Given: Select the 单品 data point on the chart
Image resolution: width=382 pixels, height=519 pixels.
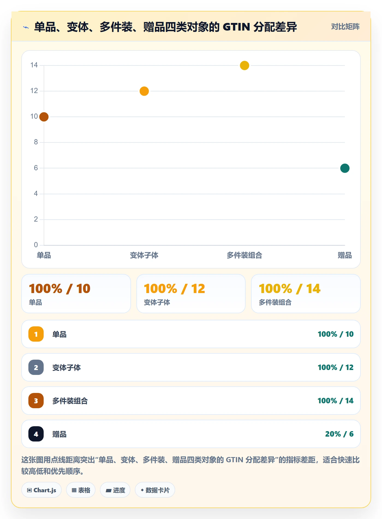Looking at the screenshot, I should tap(44, 117).
